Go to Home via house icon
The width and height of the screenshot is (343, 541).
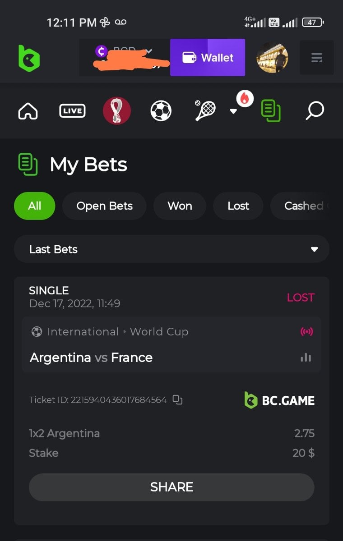pos(28,111)
